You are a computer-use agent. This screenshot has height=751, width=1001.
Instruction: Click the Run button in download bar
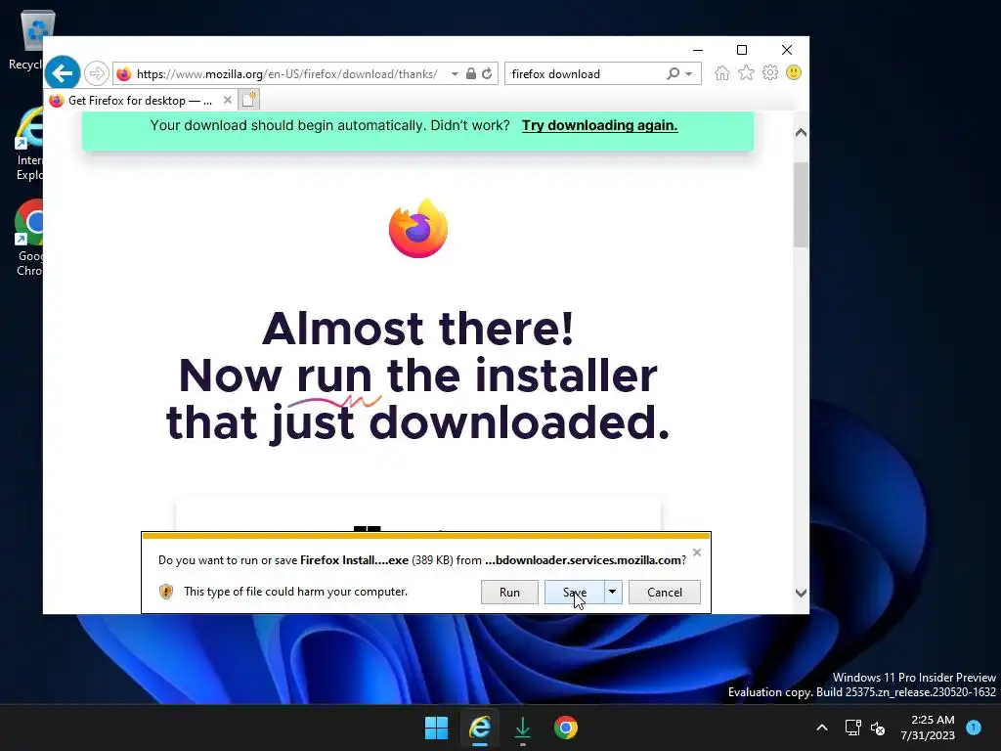click(x=509, y=592)
